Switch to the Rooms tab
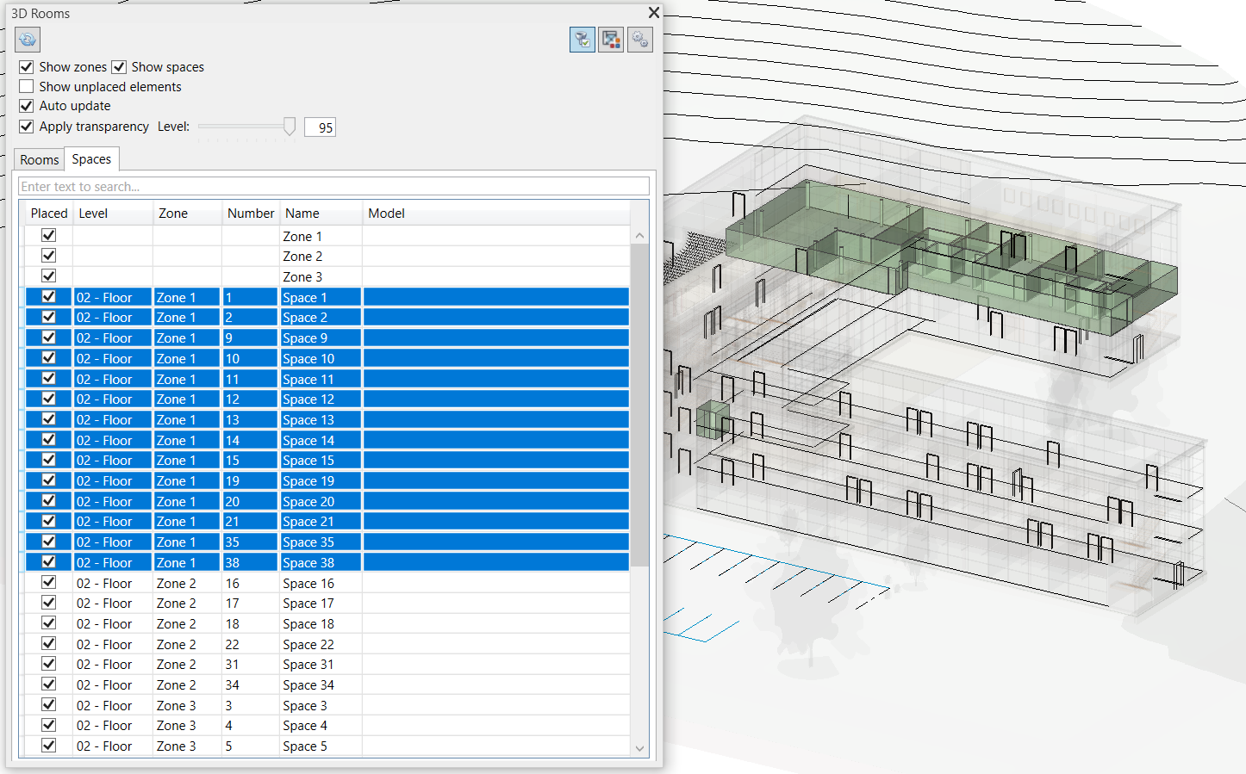Screen dimensions: 1246x774 click(40, 160)
